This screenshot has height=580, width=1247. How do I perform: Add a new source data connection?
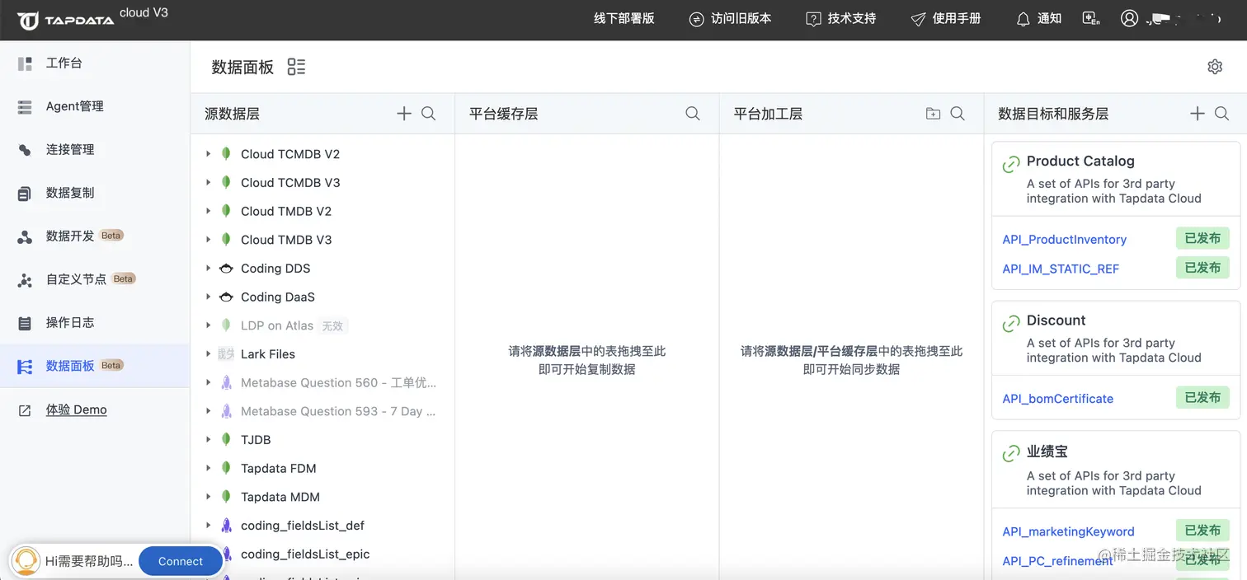click(404, 114)
